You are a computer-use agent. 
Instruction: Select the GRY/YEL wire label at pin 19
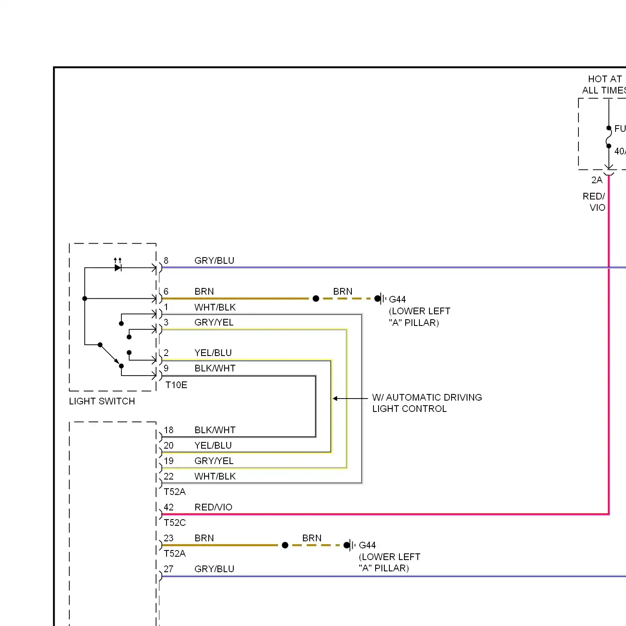[214, 461]
